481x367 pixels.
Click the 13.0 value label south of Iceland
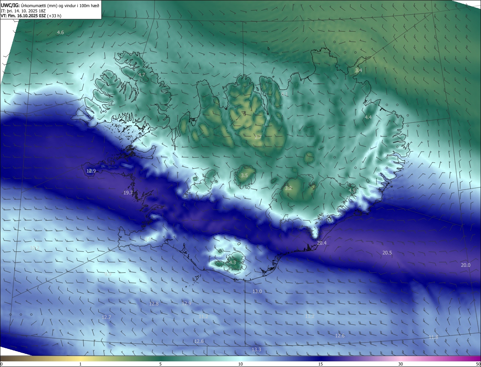(257, 292)
